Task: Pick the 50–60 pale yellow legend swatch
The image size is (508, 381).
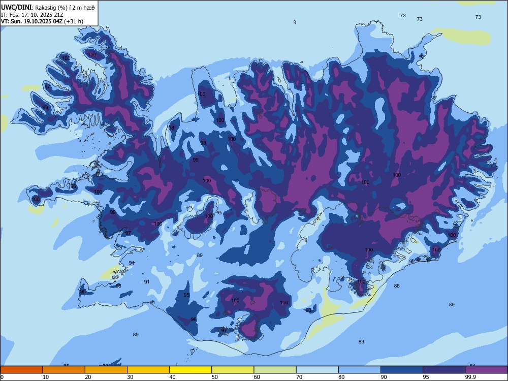Action: (233, 370)
